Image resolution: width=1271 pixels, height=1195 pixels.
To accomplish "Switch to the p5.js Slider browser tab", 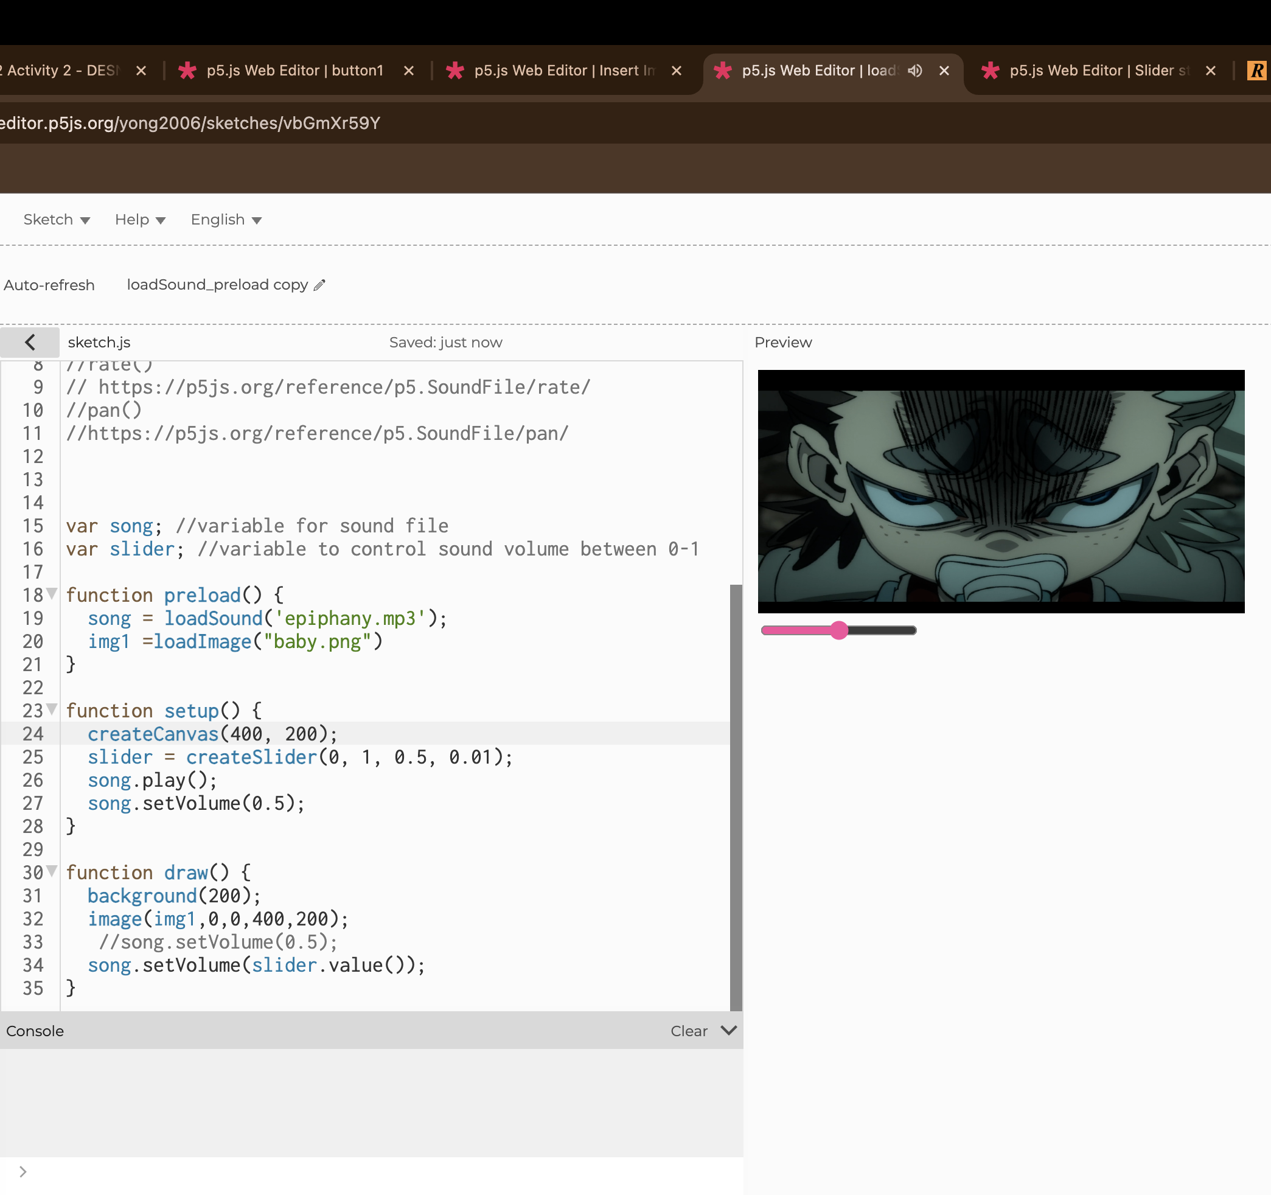I will [x=1098, y=71].
